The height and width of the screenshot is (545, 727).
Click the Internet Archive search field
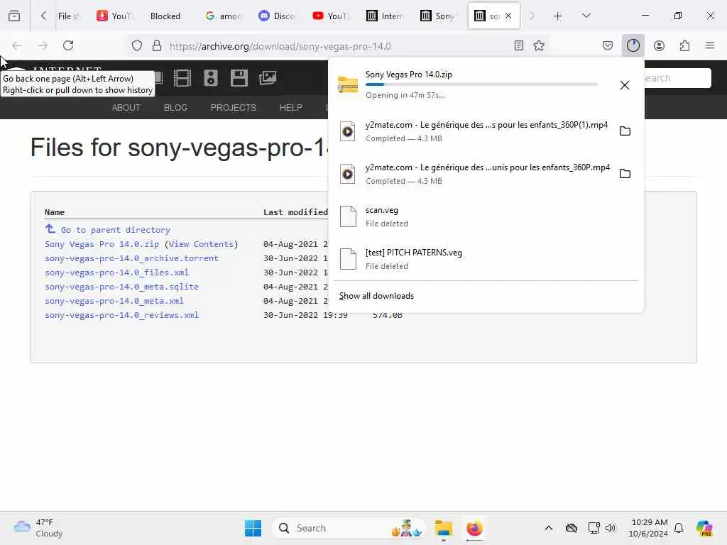677,78
